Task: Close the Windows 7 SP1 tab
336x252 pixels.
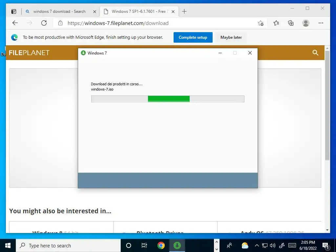Action: tap(173, 11)
